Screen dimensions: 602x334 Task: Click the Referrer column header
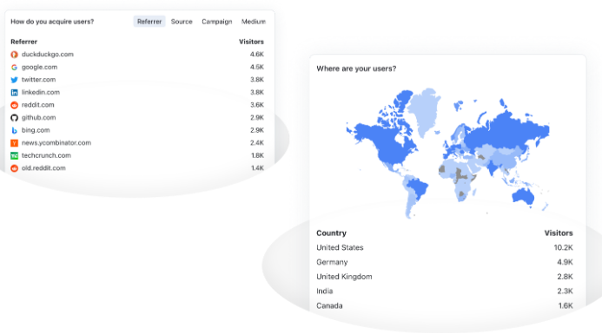(23, 42)
